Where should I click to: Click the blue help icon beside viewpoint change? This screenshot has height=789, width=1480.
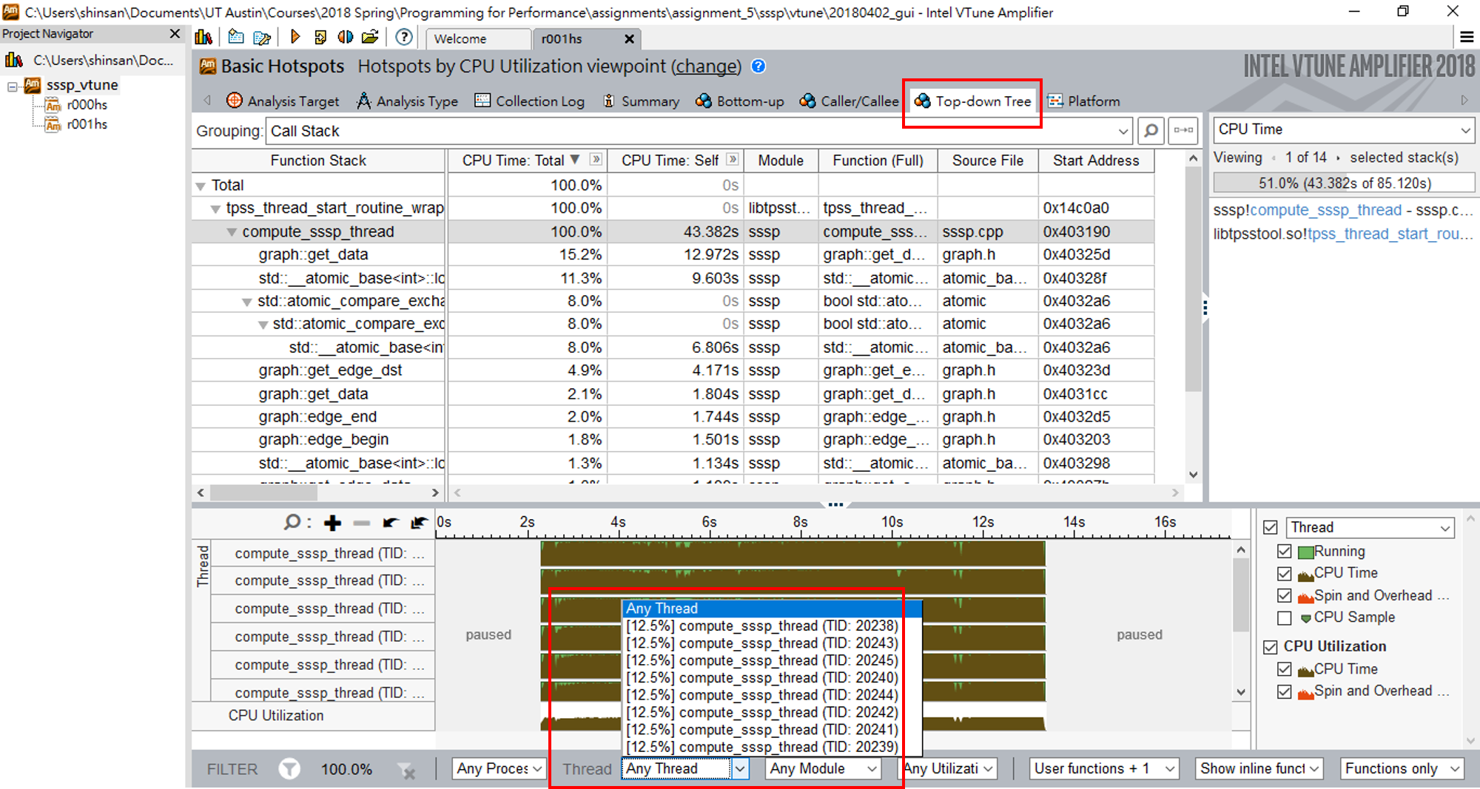(758, 67)
